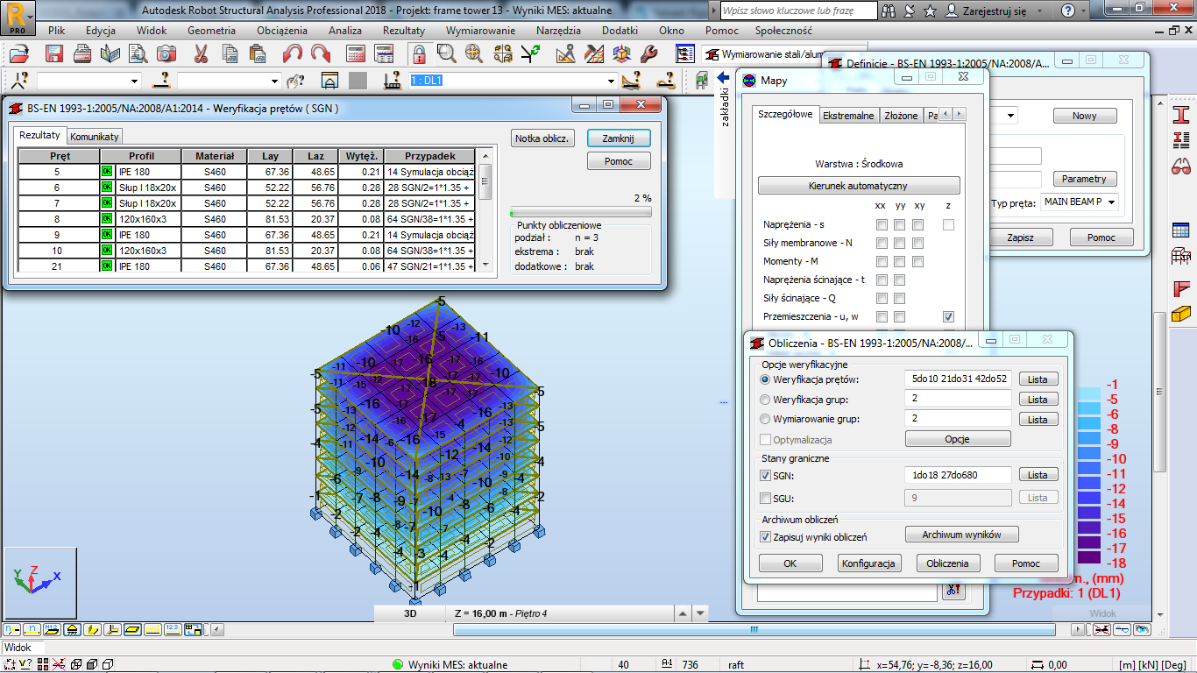Click Notka oblicz. button
The image size is (1197, 673).
[x=543, y=138]
